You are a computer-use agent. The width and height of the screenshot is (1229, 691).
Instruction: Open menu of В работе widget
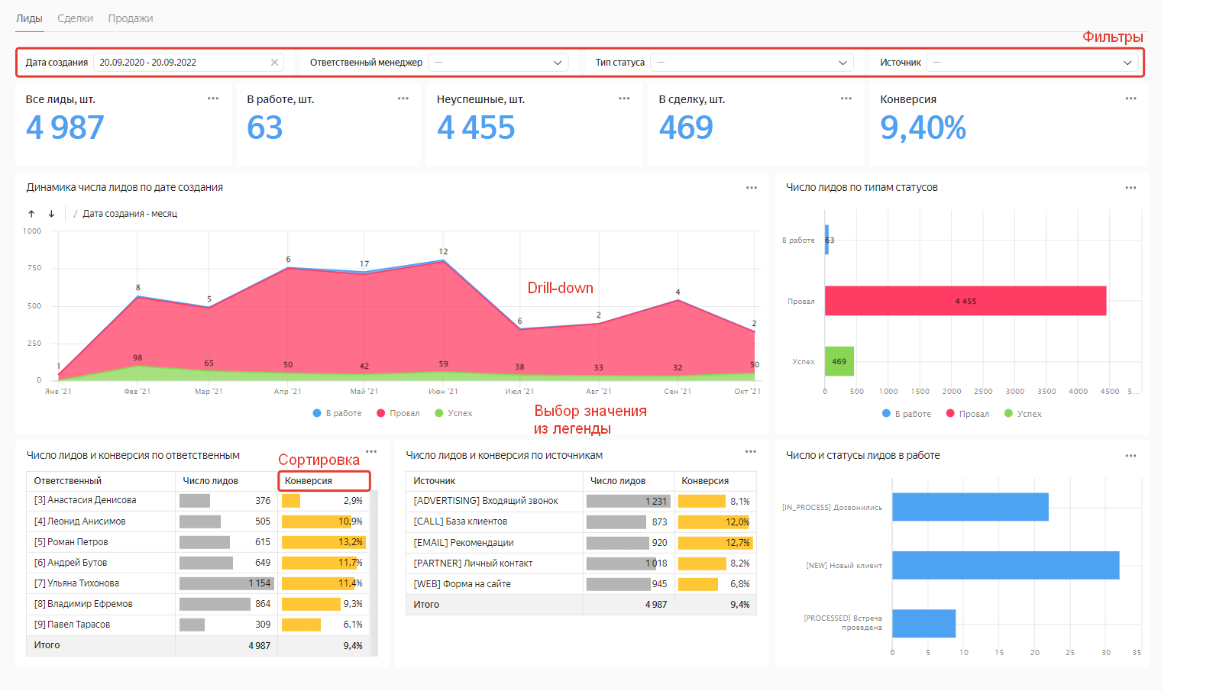point(403,98)
